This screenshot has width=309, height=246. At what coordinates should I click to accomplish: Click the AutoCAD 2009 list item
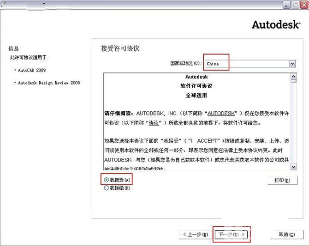pos(32,70)
